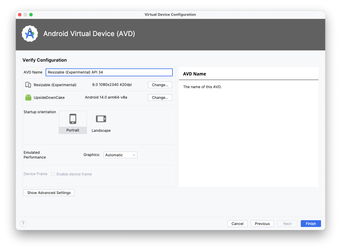The width and height of the screenshot is (341, 251).
Task: Click Change next to the Resizable device definition
Action: pyautogui.click(x=160, y=85)
